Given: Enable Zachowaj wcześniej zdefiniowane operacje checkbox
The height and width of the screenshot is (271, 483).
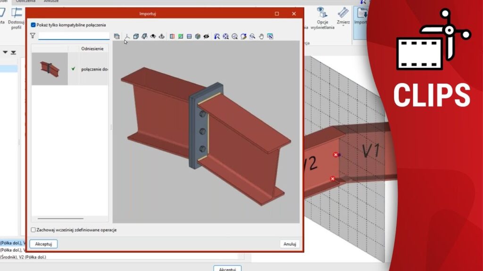Looking at the screenshot, I should 33,230.
